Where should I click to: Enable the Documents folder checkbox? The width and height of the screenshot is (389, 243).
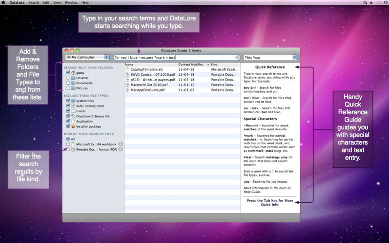[68, 83]
